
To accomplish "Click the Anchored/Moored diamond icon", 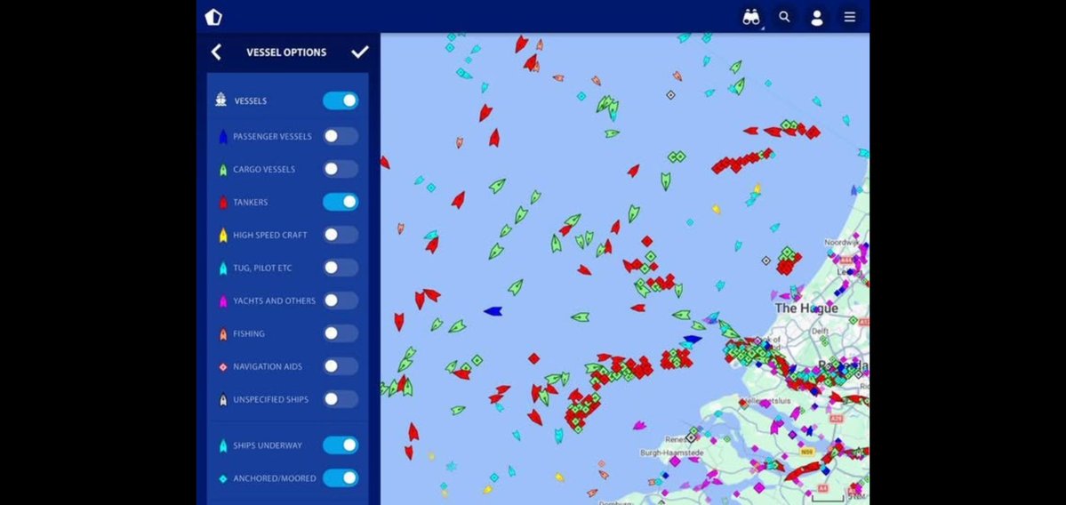I will (223, 478).
